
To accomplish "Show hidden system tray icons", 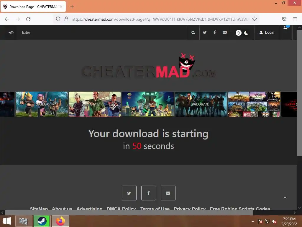I will pyautogui.click(x=253, y=221).
